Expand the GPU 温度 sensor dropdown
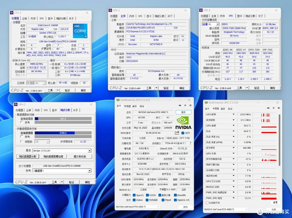 click(234, 126)
